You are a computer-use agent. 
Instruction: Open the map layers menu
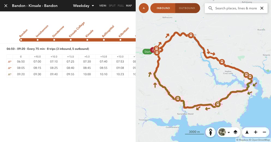(235, 132)
